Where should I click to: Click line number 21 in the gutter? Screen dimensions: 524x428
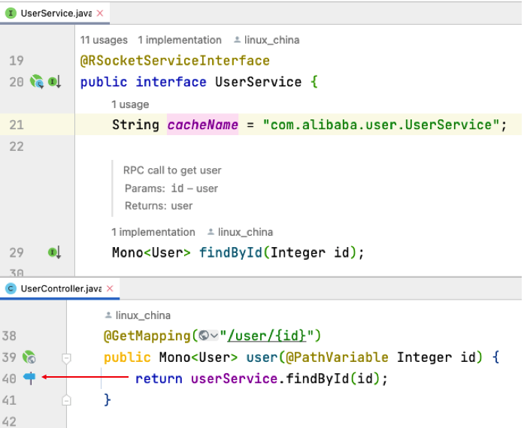(17, 125)
